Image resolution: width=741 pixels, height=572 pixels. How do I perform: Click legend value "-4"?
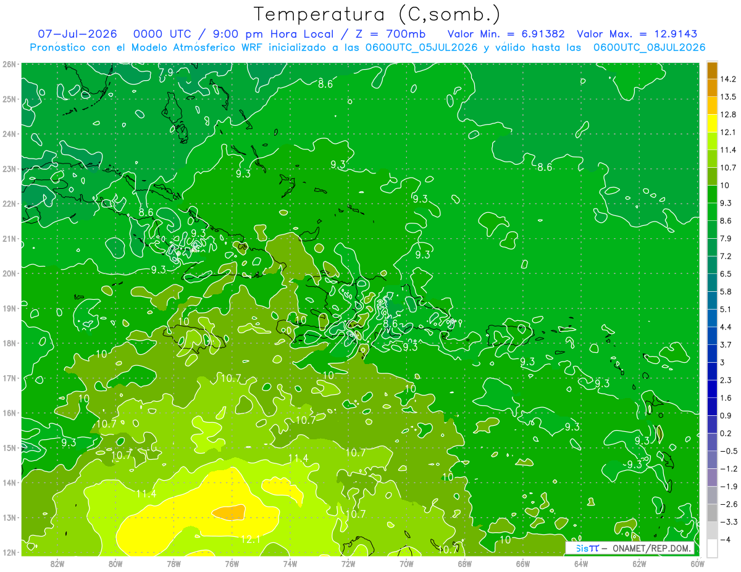pos(725,539)
